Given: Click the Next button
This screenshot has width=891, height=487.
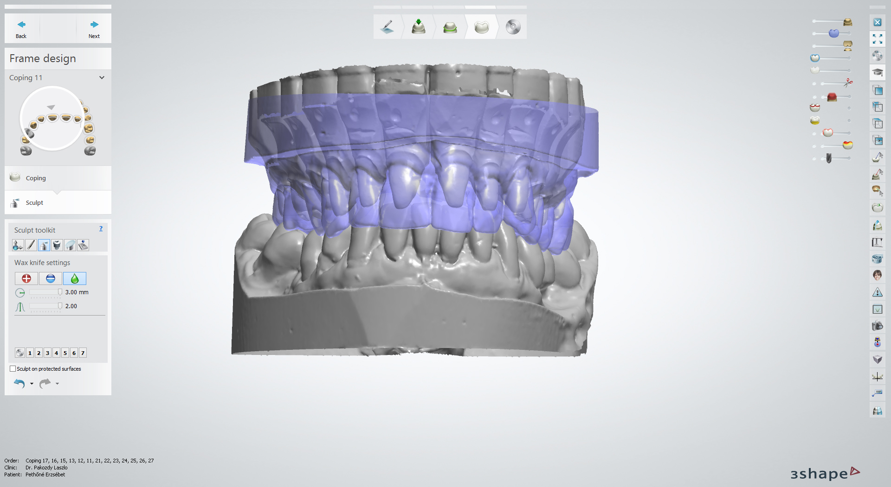Looking at the screenshot, I should pyautogui.click(x=94, y=28).
